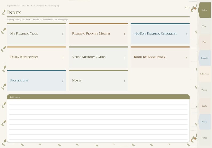The image size is (212, 148).
Task: Click the chevron arrow on Reading Plan by Month
Action: tap(125, 34)
